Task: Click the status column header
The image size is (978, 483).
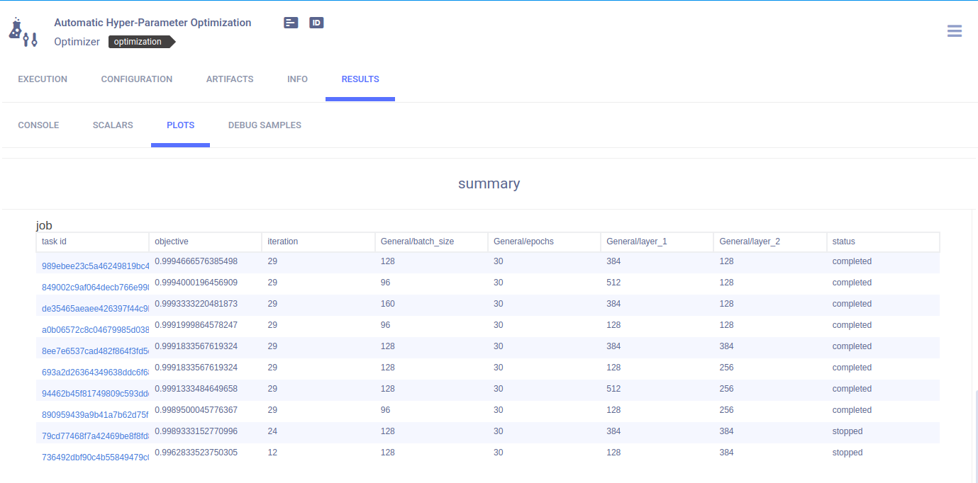Action: 843,241
